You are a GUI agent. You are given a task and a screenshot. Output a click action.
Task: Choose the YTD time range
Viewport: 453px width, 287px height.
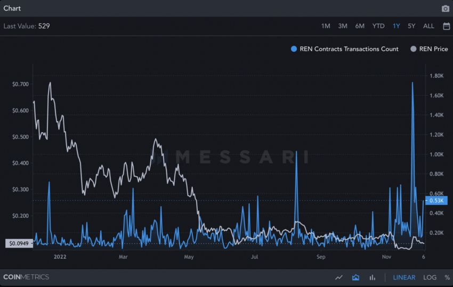[x=378, y=26]
